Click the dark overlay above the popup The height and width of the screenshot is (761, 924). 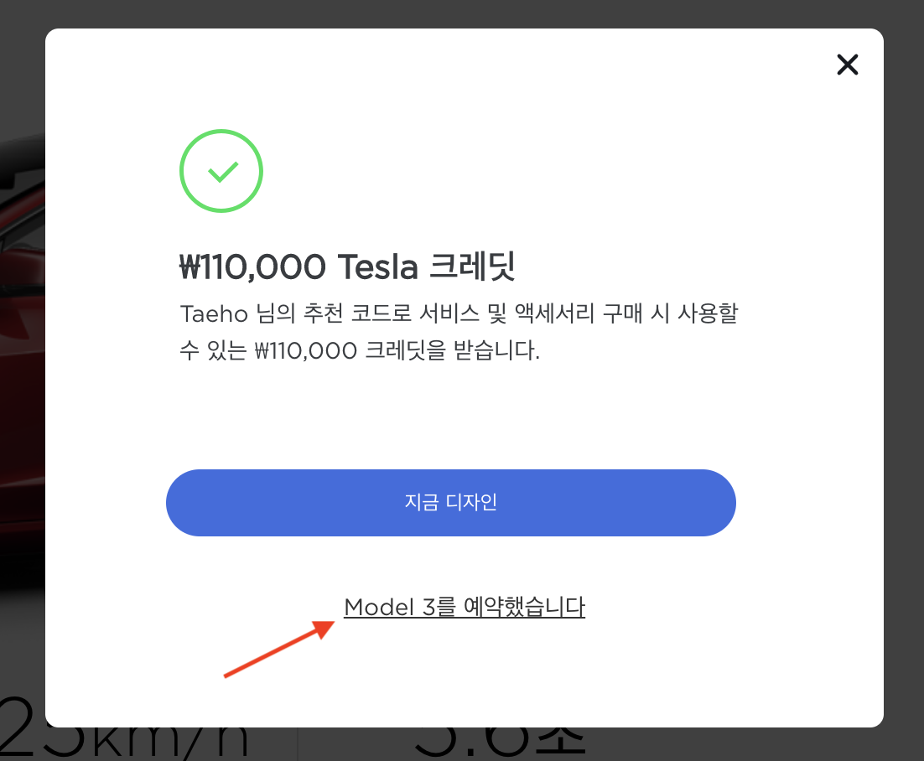(461, 13)
